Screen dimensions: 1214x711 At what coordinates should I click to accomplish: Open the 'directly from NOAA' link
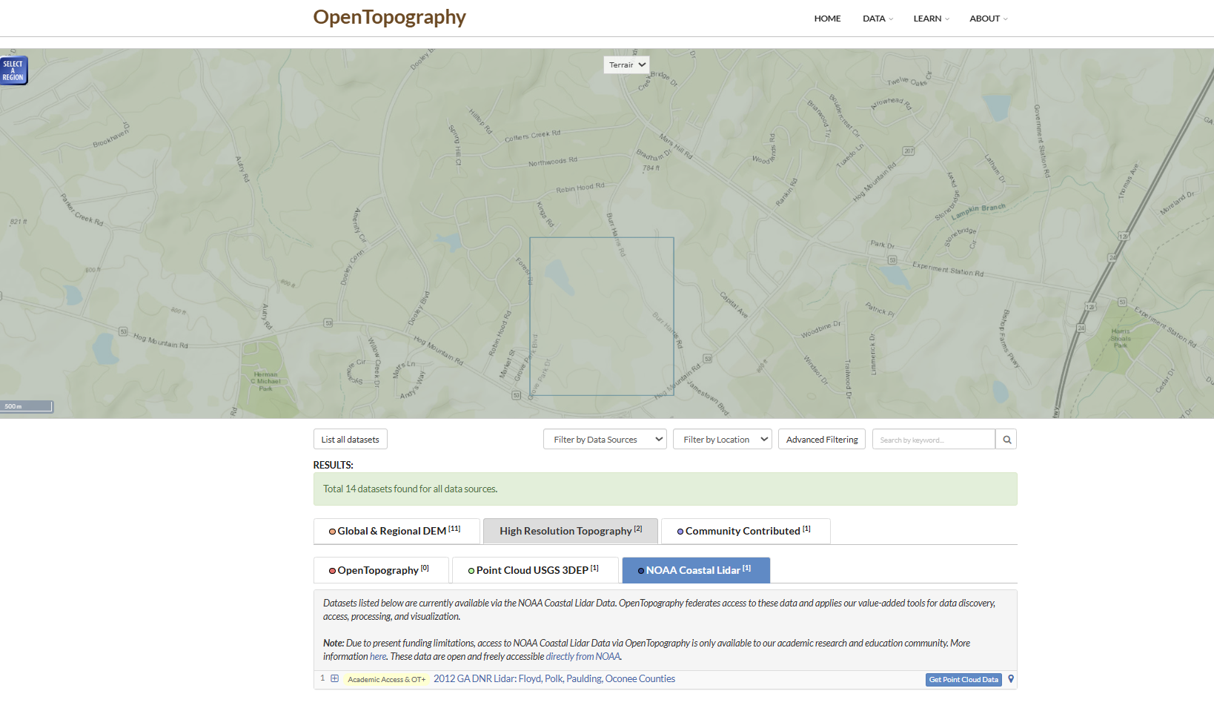583,656
